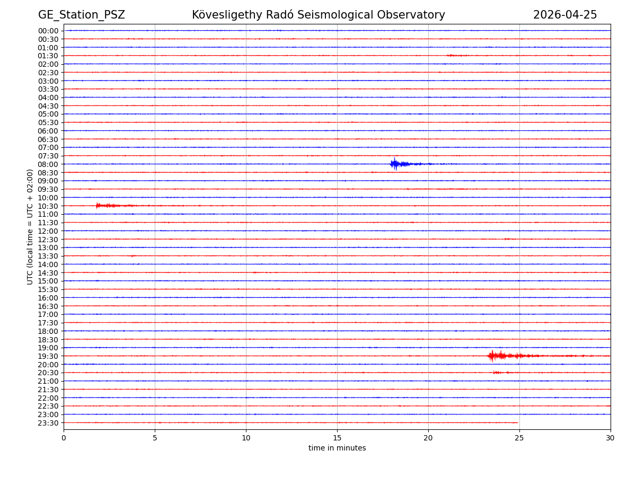Click the 15 tick on the time axis
636x477 pixels.
[x=337, y=438]
